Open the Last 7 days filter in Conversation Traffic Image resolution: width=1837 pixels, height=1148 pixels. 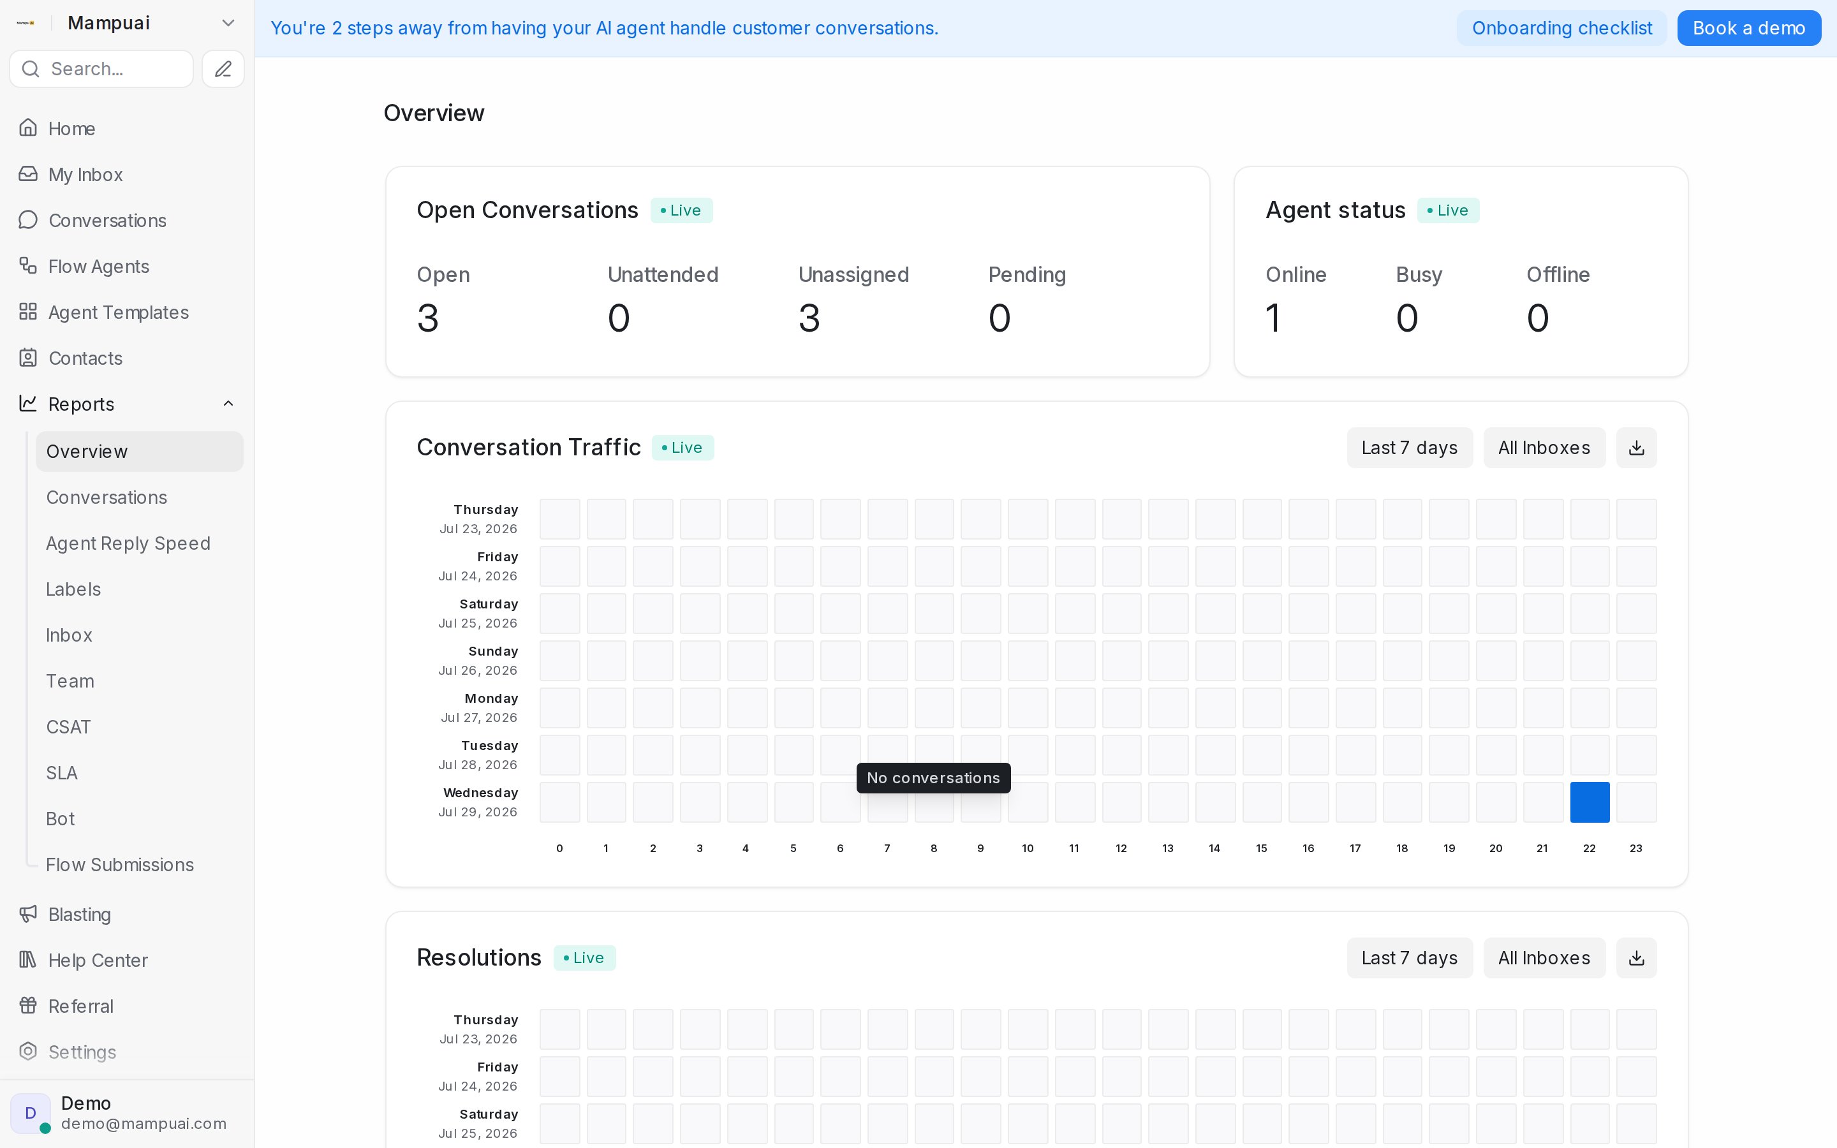pos(1409,448)
